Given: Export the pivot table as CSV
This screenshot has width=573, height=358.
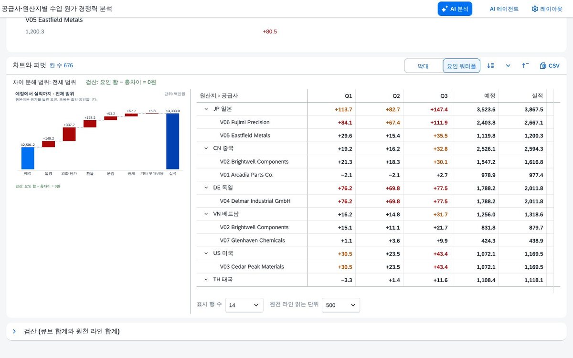Looking at the screenshot, I should pos(550,66).
